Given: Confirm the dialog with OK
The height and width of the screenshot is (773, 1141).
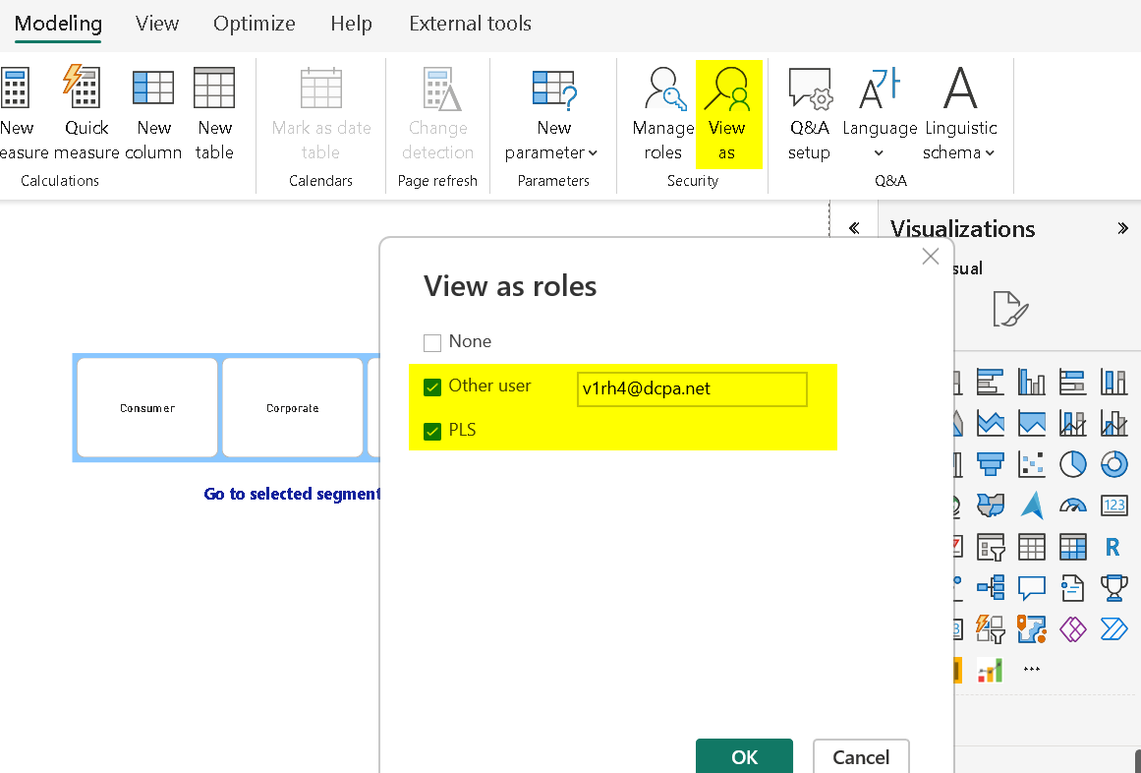Looking at the screenshot, I should point(744,756).
